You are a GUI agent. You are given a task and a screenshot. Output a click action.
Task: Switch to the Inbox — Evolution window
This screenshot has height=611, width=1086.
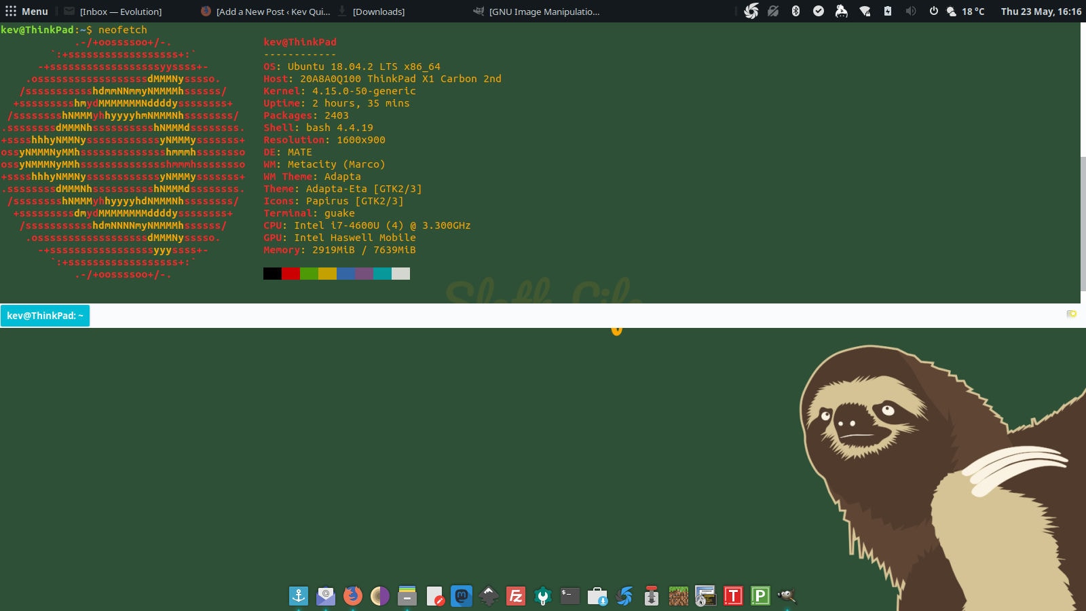coord(113,12)
